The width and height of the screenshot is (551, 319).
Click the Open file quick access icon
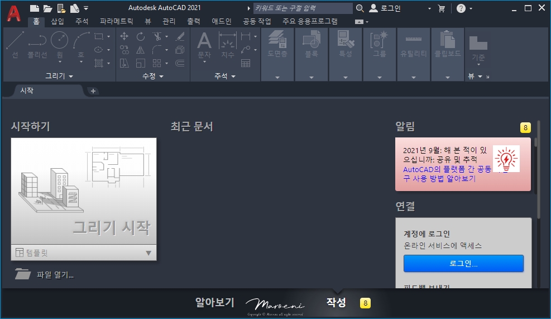tap(47, 8)
